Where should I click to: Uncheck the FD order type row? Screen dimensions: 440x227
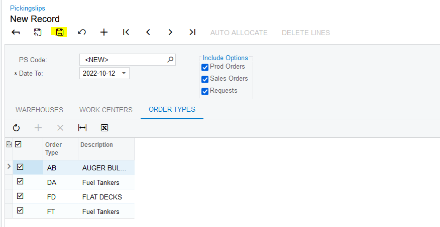21,196
